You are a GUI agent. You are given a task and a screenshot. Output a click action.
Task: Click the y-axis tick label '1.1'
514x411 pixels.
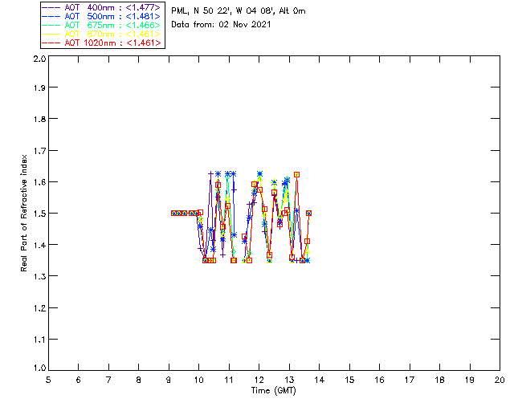[39, 340]
